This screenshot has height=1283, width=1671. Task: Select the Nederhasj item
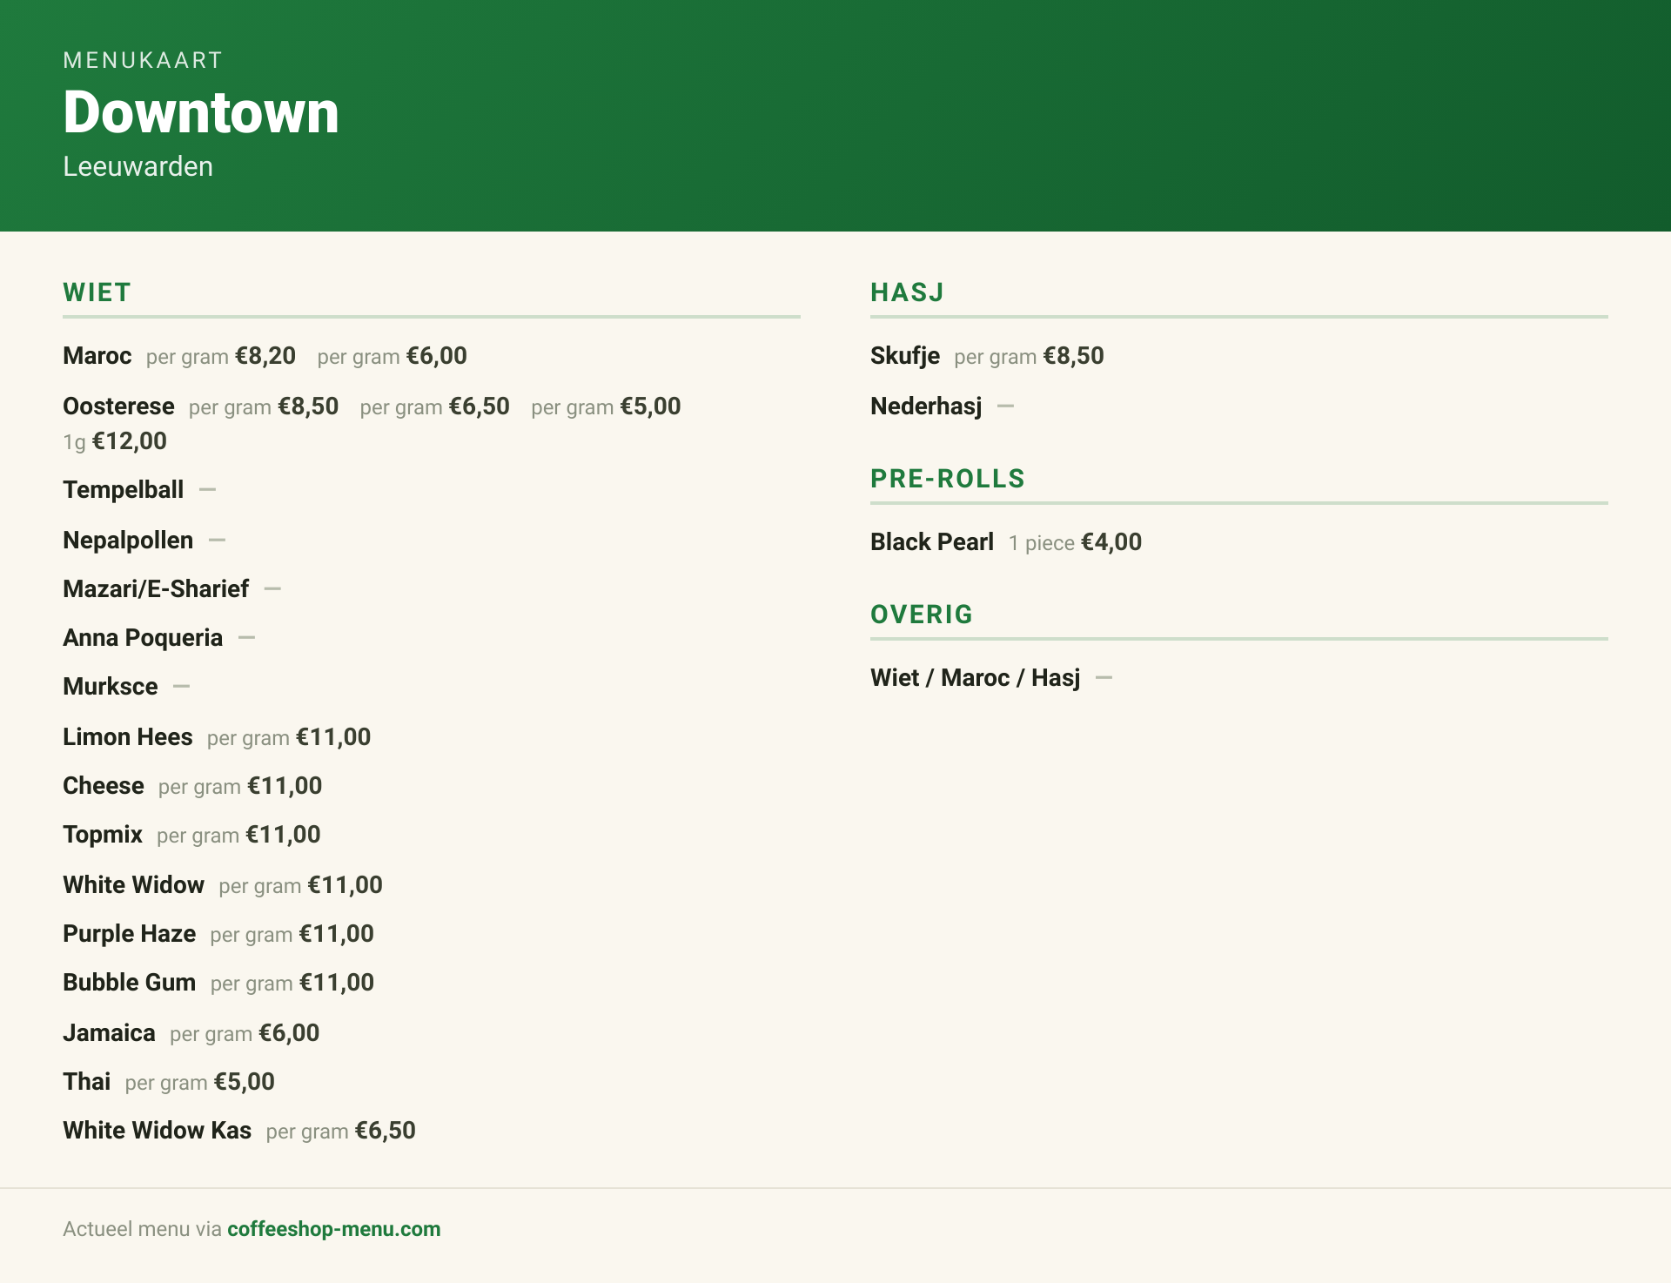coord(926,406)
